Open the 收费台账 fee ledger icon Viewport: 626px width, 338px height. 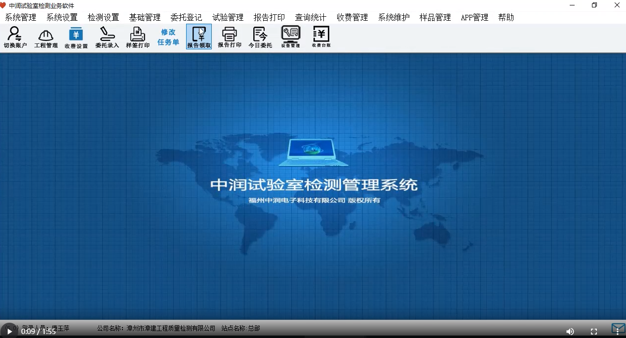click(321, 37)
